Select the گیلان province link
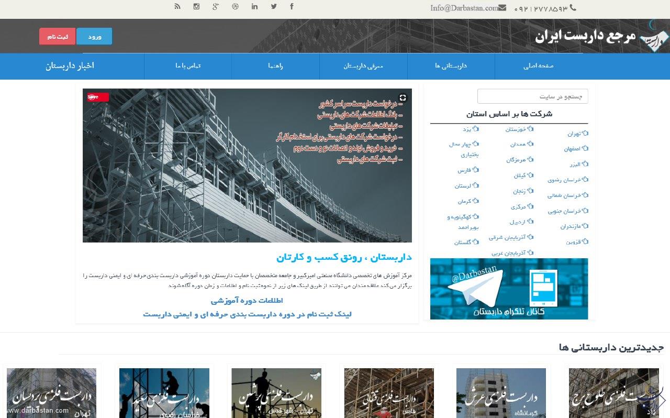Image resolution: width=670 pixels, height=418 pixels. 523,175
